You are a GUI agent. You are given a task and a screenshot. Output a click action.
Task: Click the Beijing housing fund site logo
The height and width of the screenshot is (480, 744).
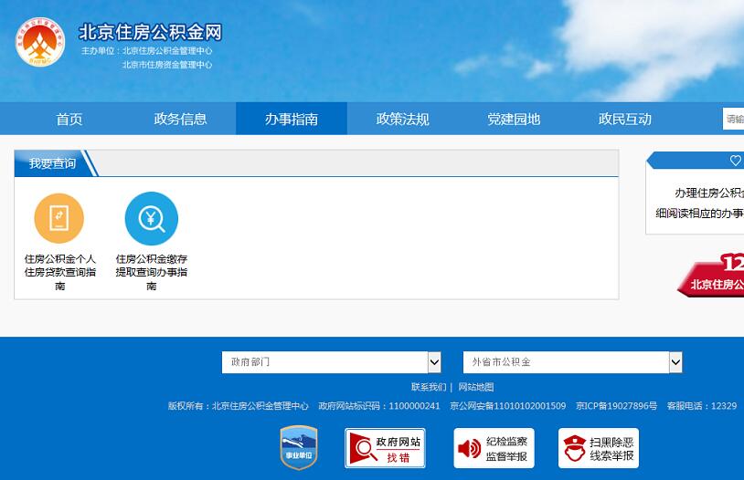click(40, 42)
